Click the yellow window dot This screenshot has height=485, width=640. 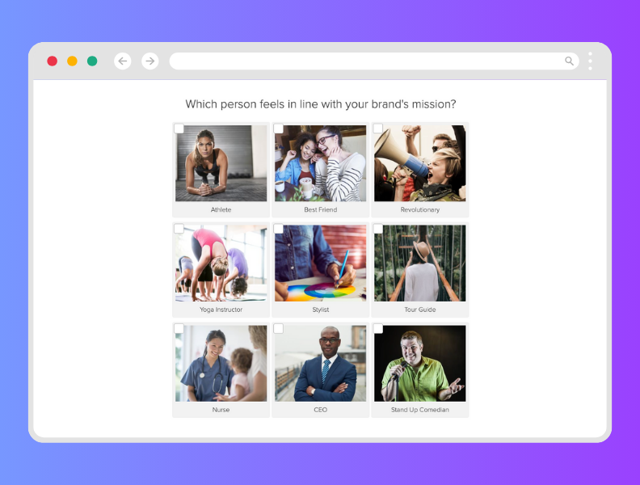tap(72, 61)
